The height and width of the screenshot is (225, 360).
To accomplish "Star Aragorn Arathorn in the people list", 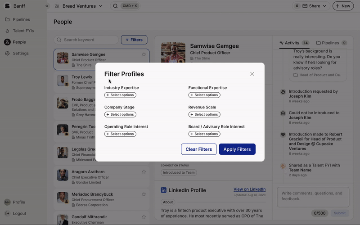I will (x=144, y=172).
